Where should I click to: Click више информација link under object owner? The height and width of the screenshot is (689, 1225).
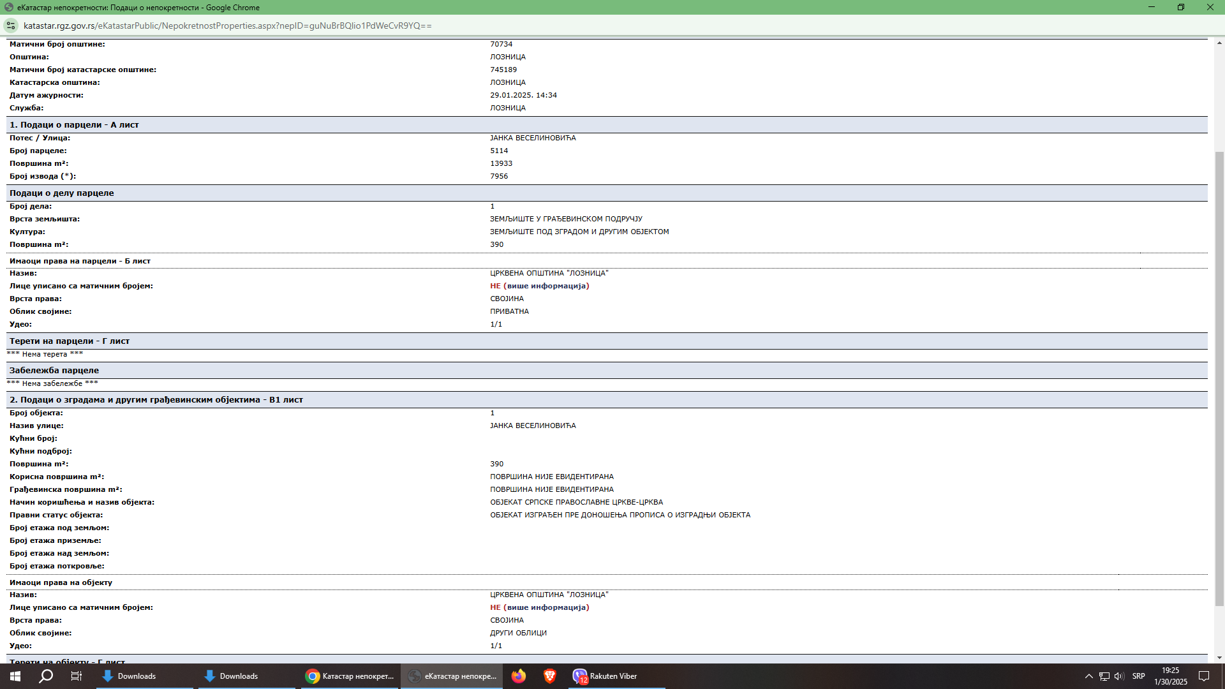(x=546, y=608)
